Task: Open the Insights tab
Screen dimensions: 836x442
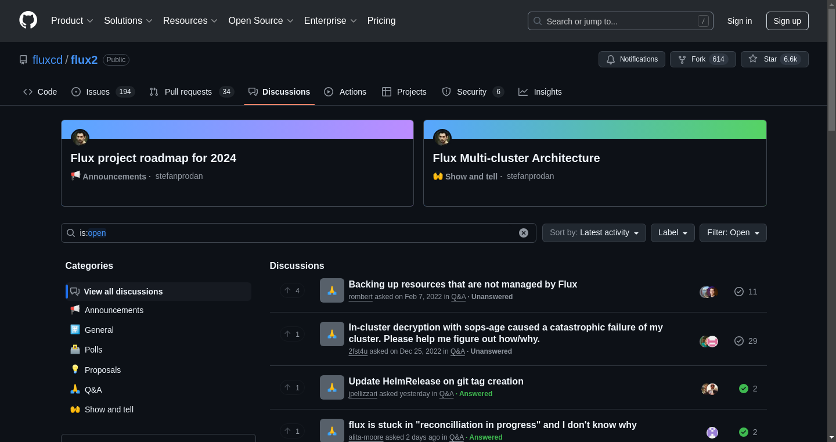Action: pos(540,92)
